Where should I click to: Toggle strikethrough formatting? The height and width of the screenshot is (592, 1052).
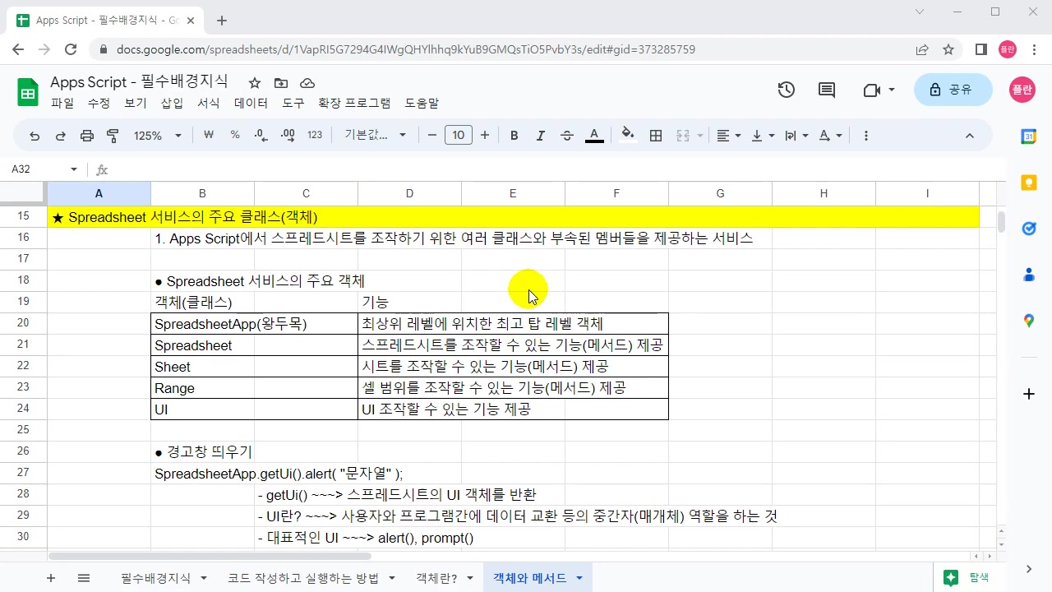(x=566, y=135)
